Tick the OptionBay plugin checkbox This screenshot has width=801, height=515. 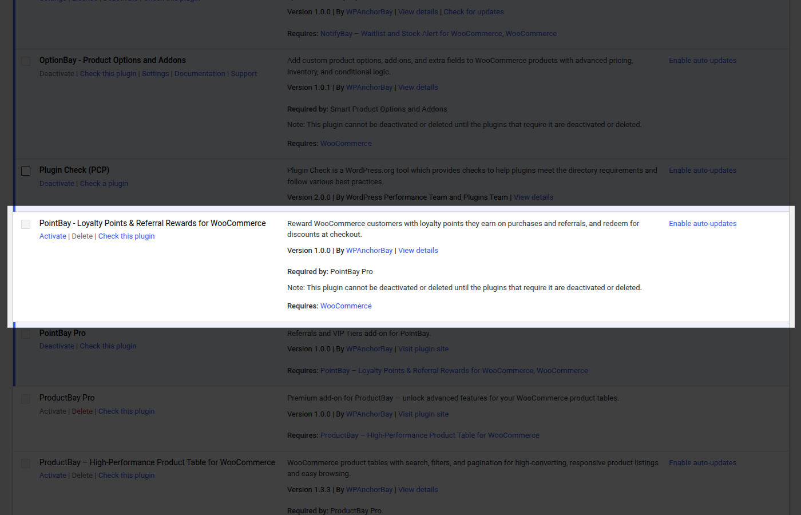click(x=26, y=61)
